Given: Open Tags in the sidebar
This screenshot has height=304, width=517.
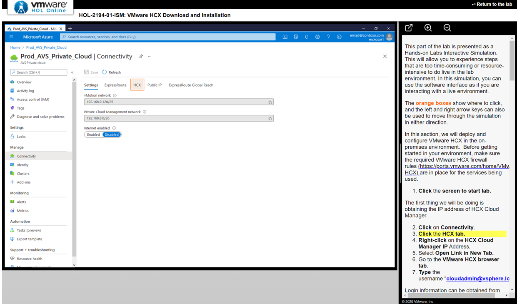Looking at the screenshot, I should [x=20, y=108].
